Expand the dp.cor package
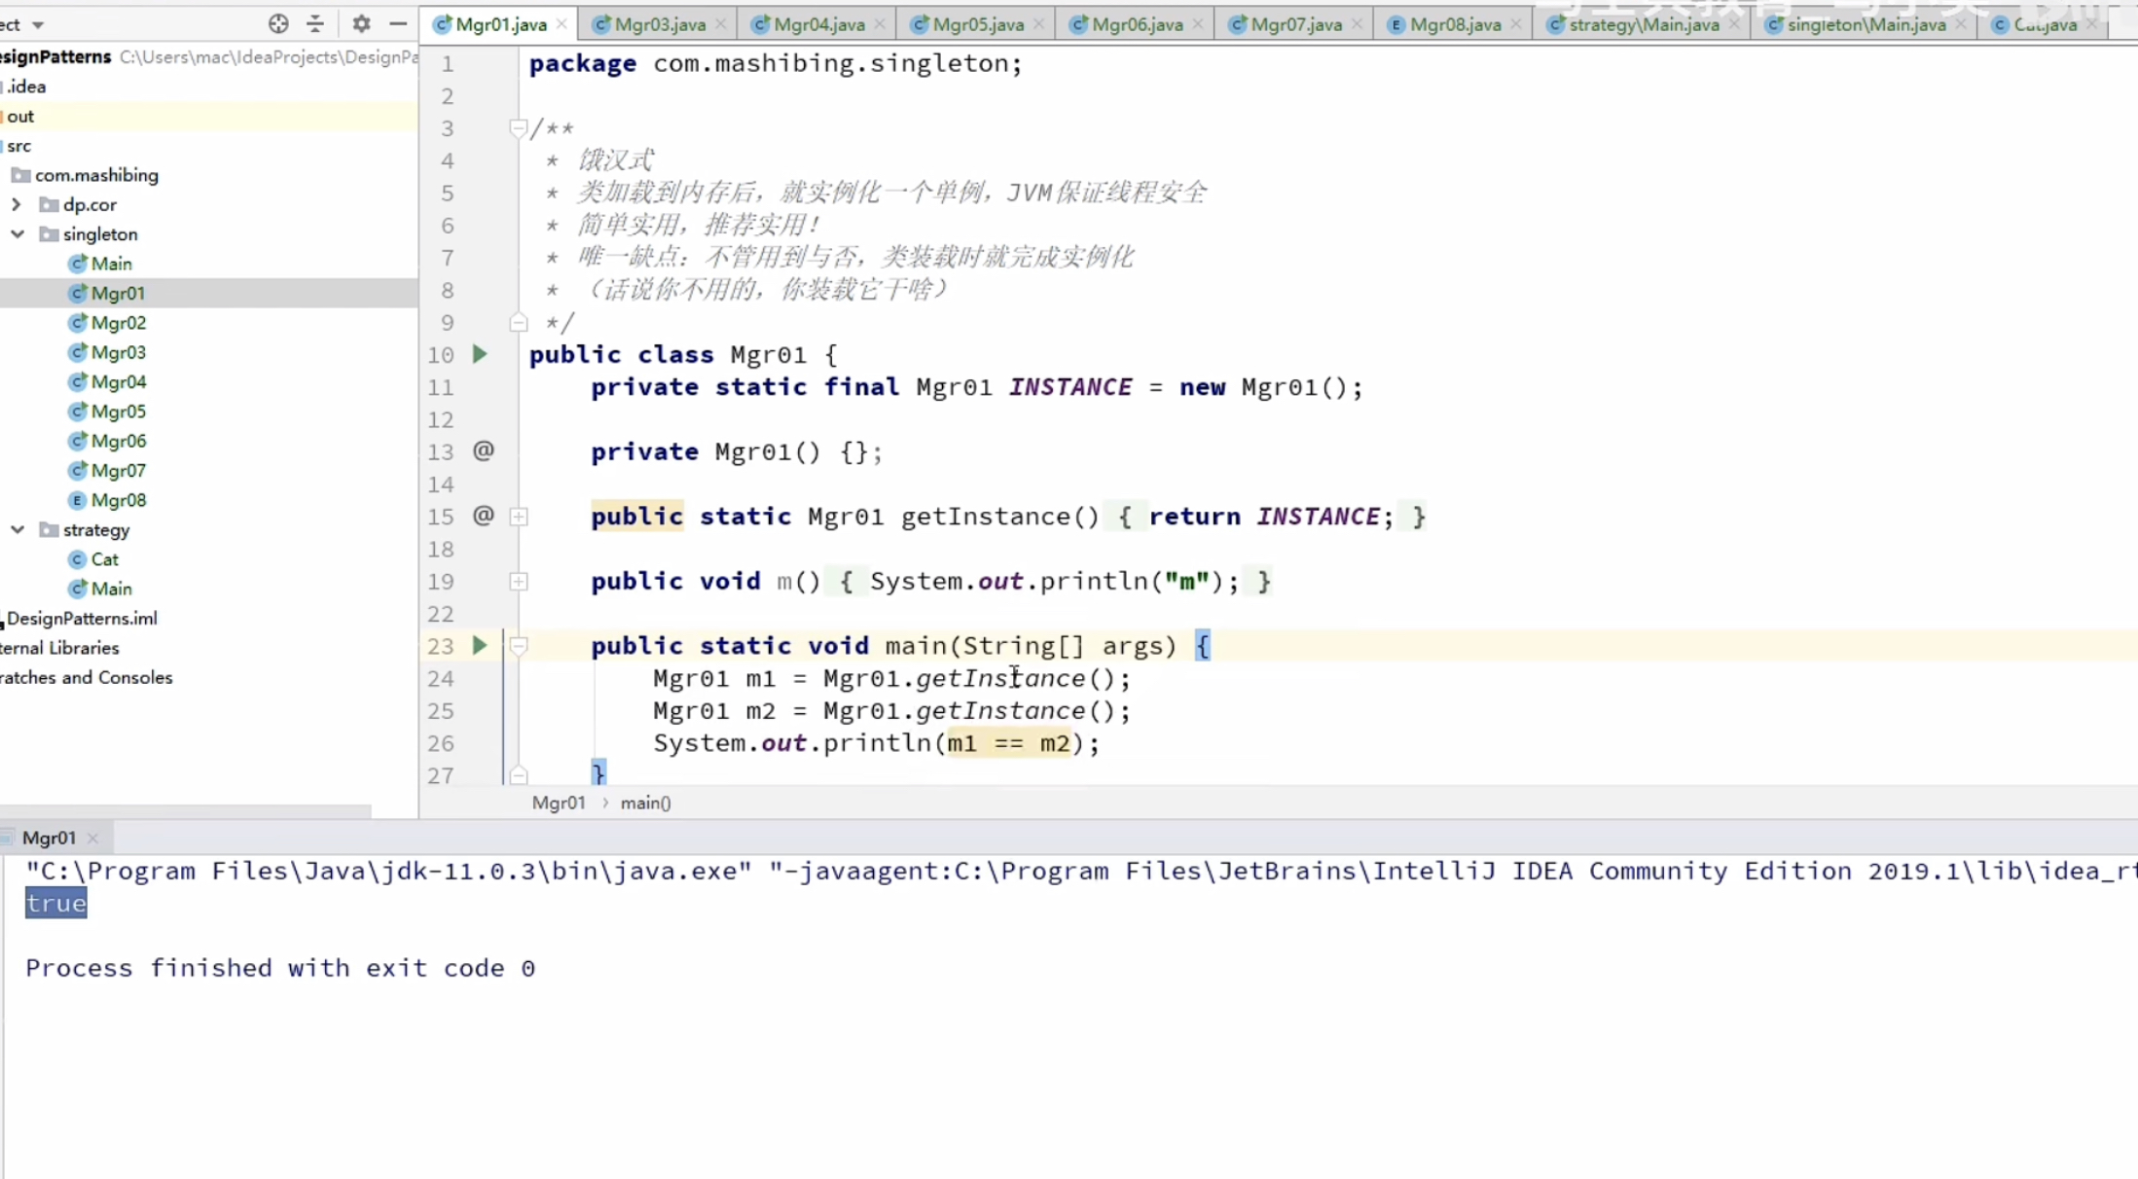 point(17,204)
